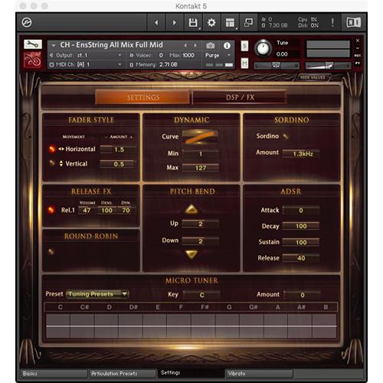
Task: Click the red instrument library logo
Action: [32, 61]
